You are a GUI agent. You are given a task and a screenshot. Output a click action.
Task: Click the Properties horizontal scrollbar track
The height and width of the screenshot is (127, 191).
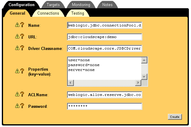(x=104, y=83)
